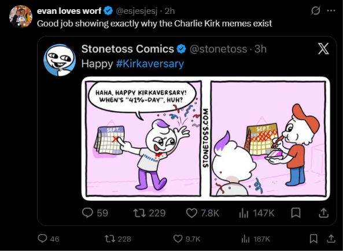Bookmark the quoted Stonetoss post
This screenshot has height=251, width=343.
point(296,213)
